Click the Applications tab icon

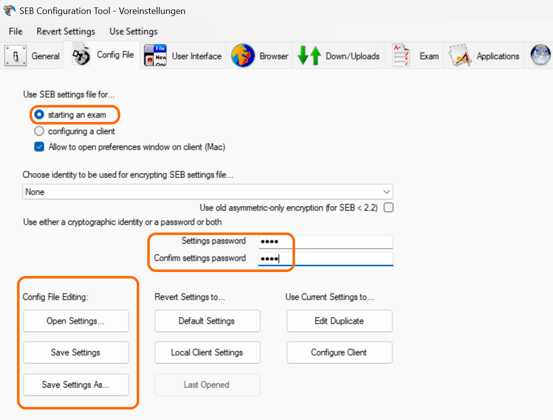point(460,56)
